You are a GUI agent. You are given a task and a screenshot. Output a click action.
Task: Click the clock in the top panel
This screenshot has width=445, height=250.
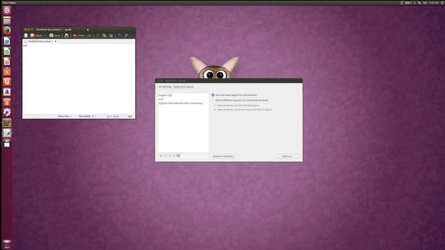(434, 3)
